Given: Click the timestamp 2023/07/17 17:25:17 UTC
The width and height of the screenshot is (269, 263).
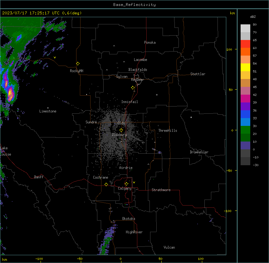Looking at the screenshot, I should [x=31, y=13].
